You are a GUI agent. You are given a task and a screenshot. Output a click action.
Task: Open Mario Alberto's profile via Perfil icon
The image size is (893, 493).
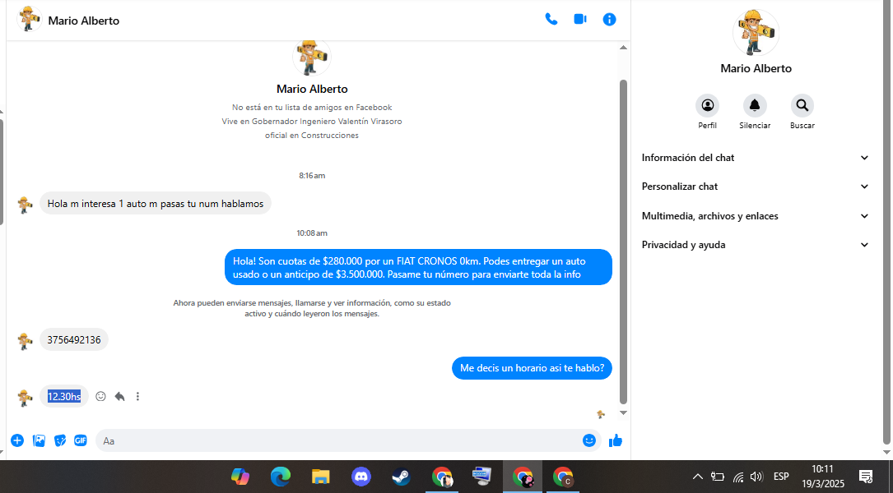(x=707, y=105)
